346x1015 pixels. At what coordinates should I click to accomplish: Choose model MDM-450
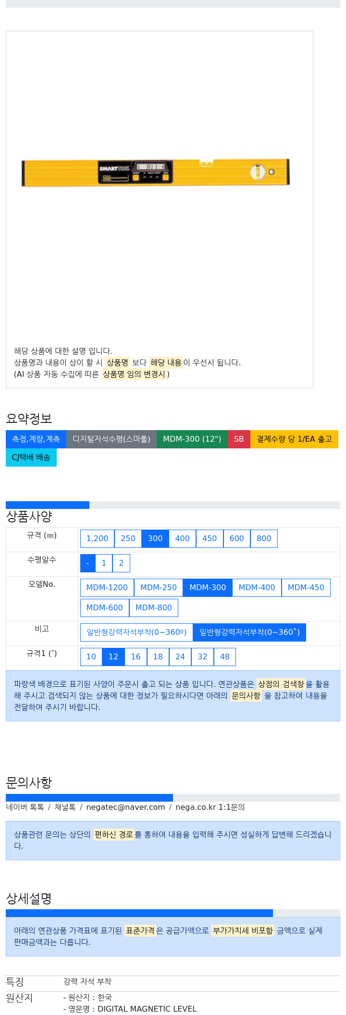coord(306,587)
